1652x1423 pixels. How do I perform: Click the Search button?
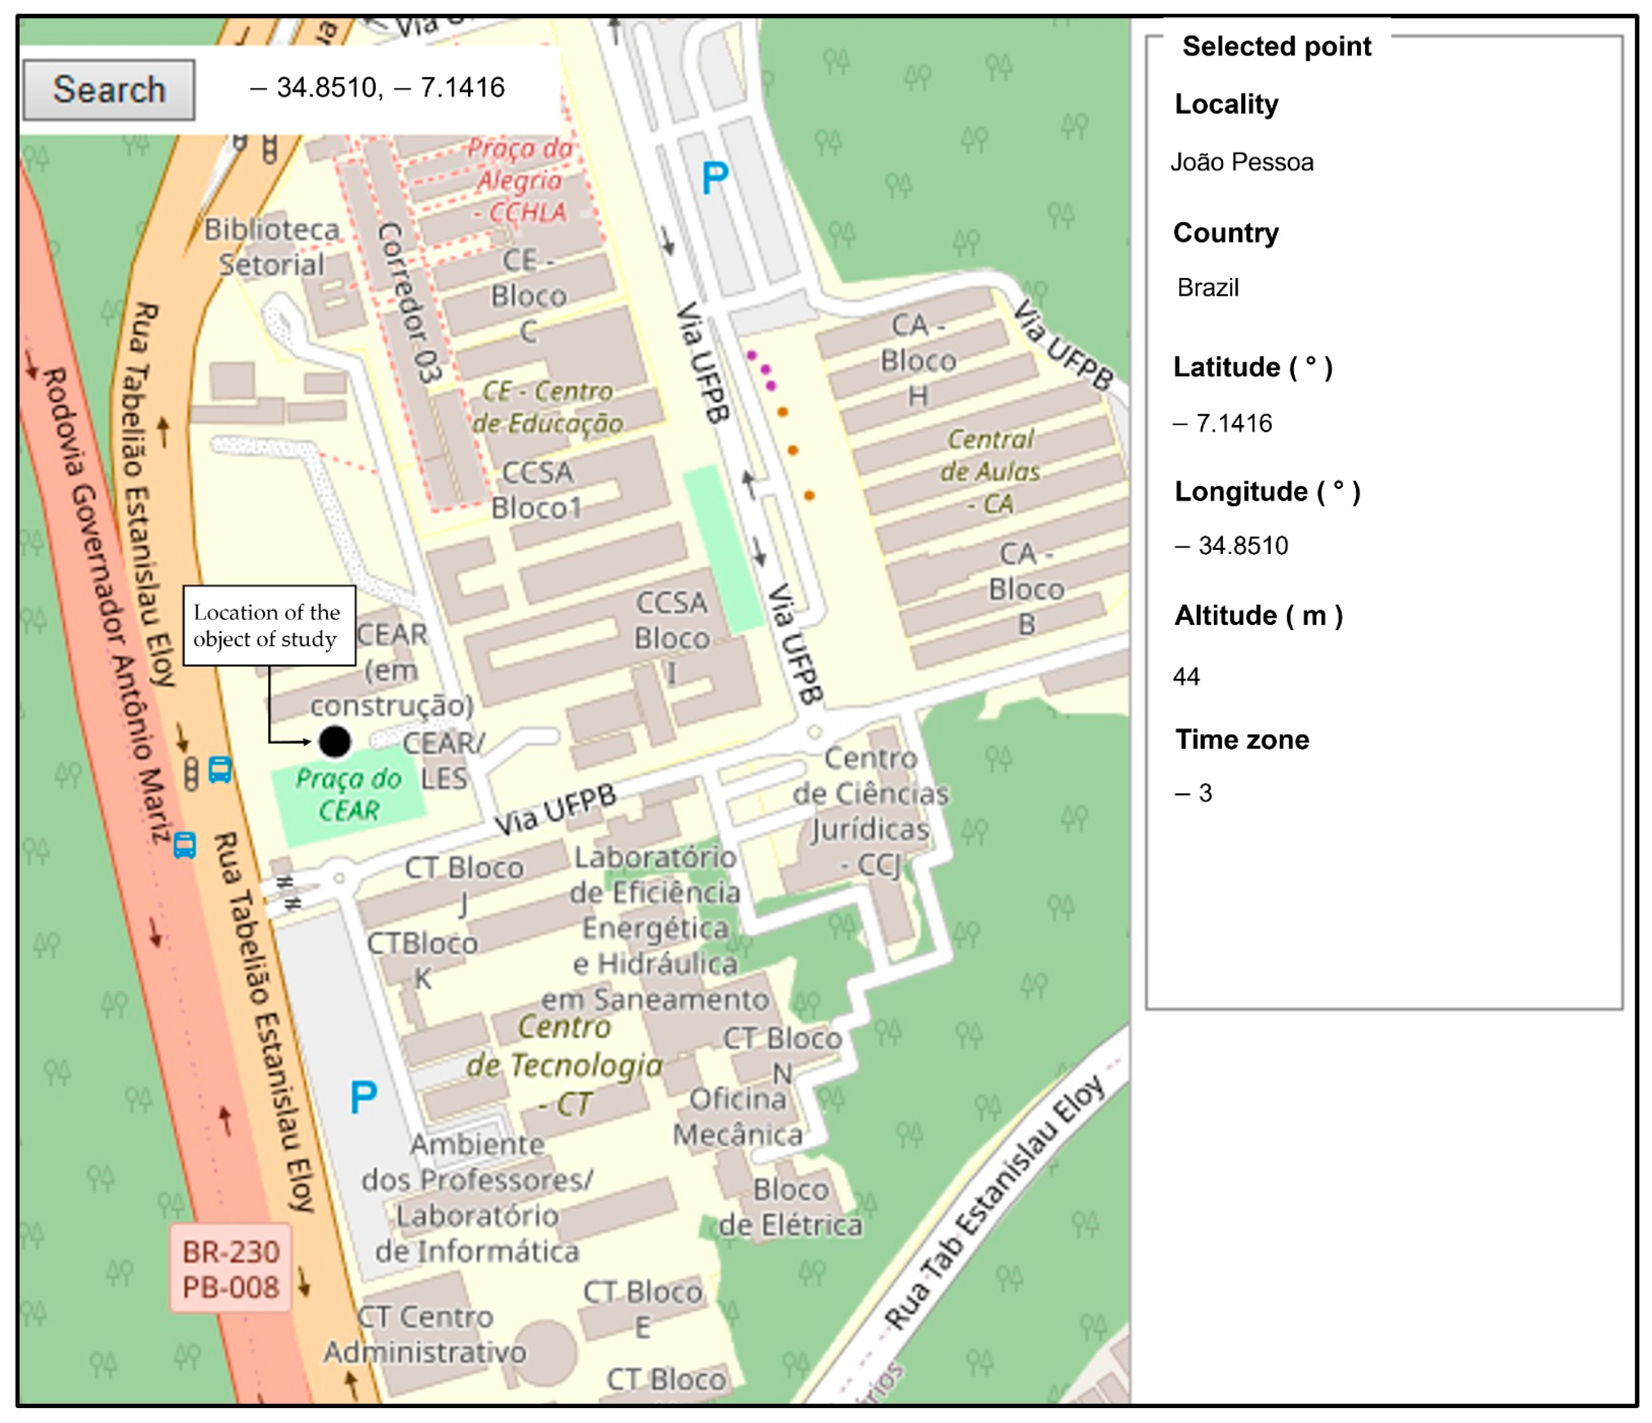(x=108, y=89)
